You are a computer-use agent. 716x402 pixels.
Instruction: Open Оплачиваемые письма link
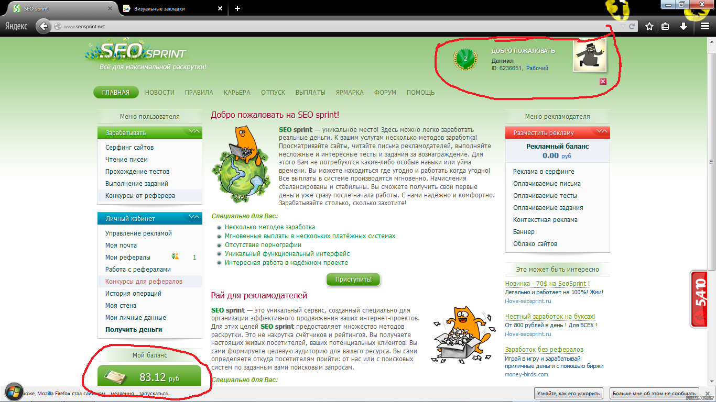click(x=547, y=184)
